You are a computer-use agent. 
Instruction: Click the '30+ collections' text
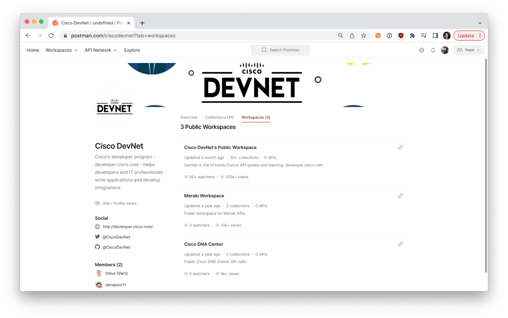tap(244, 157)
